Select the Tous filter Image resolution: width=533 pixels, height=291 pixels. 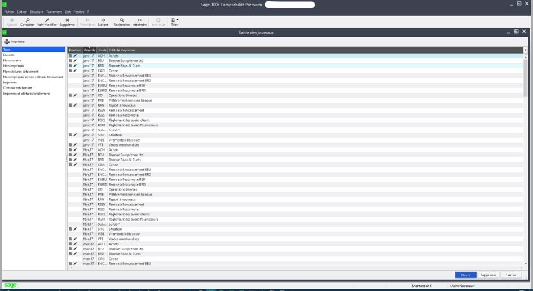(x=34, y=50)
